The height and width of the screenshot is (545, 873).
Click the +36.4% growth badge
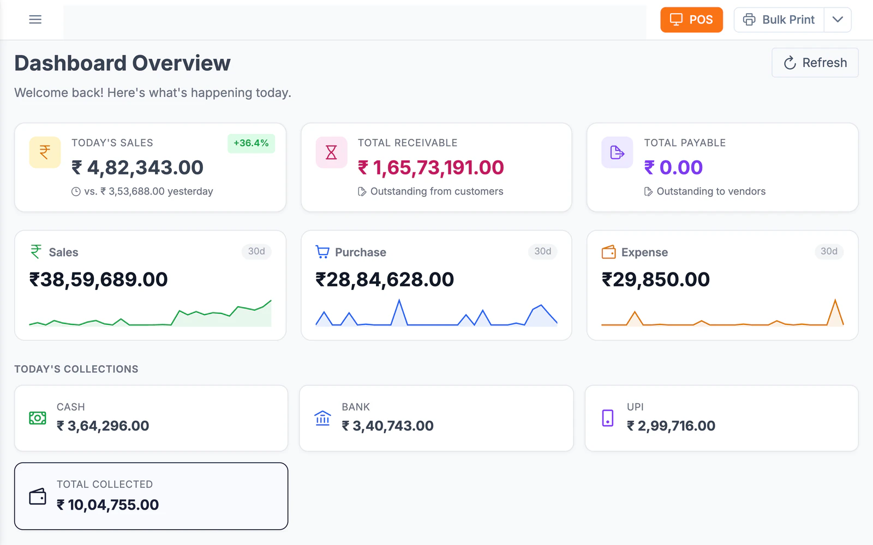coord(251,143)
